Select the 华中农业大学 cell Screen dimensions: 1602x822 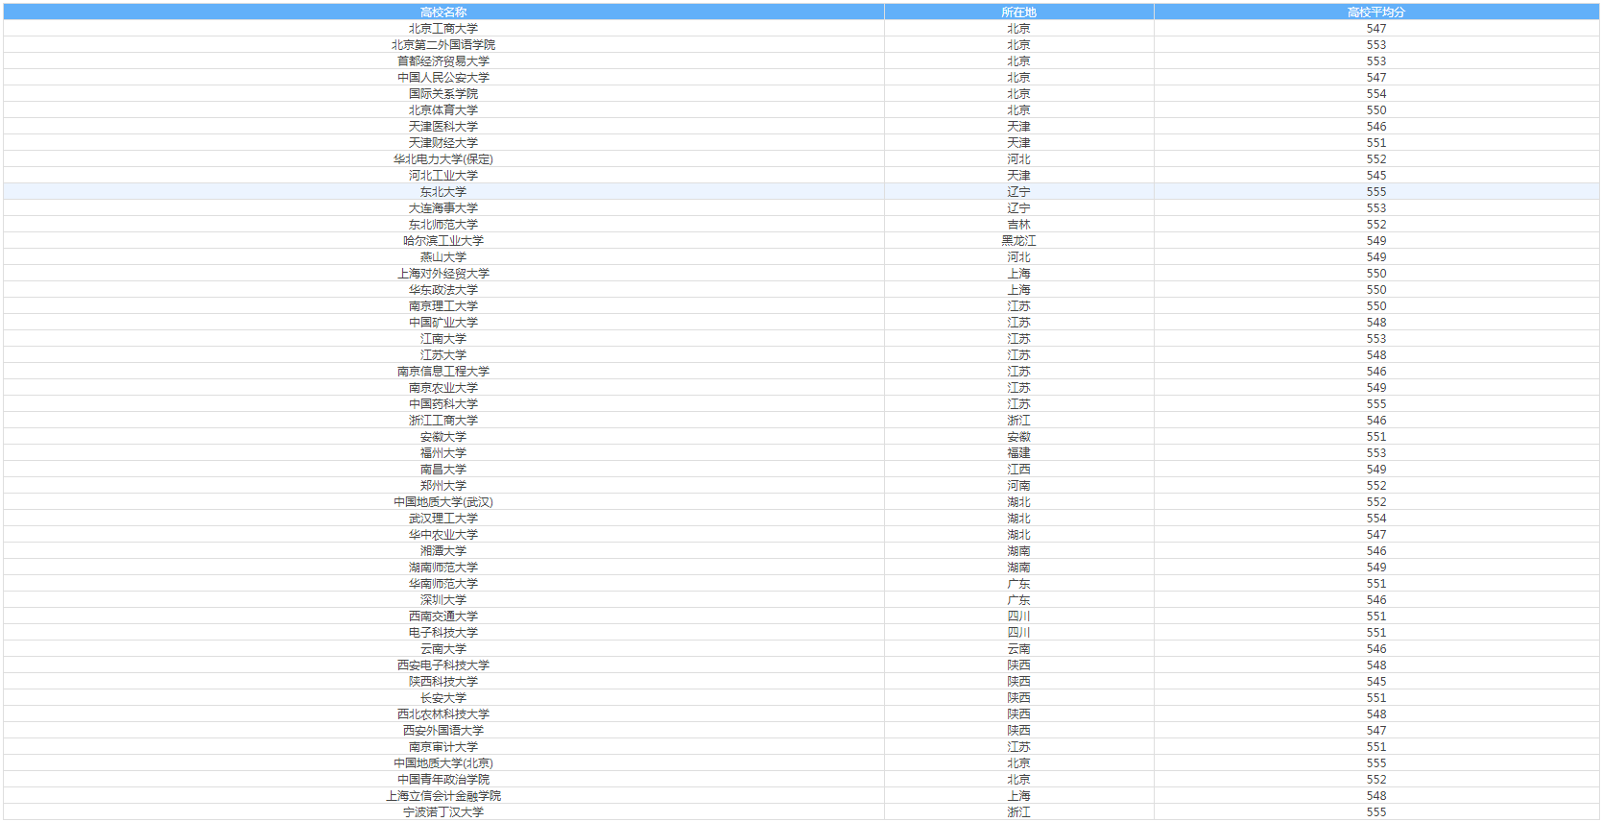(443, 535)
